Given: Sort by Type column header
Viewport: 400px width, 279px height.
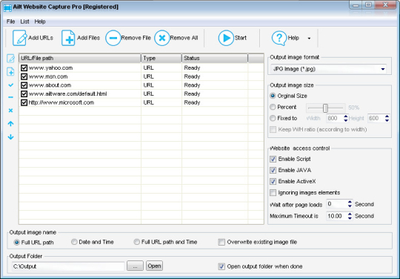Looking at the screenshot, I should [x=161, y=59].
